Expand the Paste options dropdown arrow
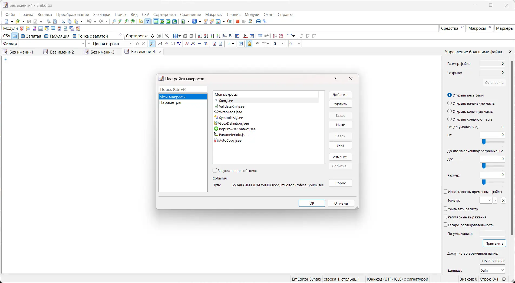This screenshot has height=283, width=515. 81,22
